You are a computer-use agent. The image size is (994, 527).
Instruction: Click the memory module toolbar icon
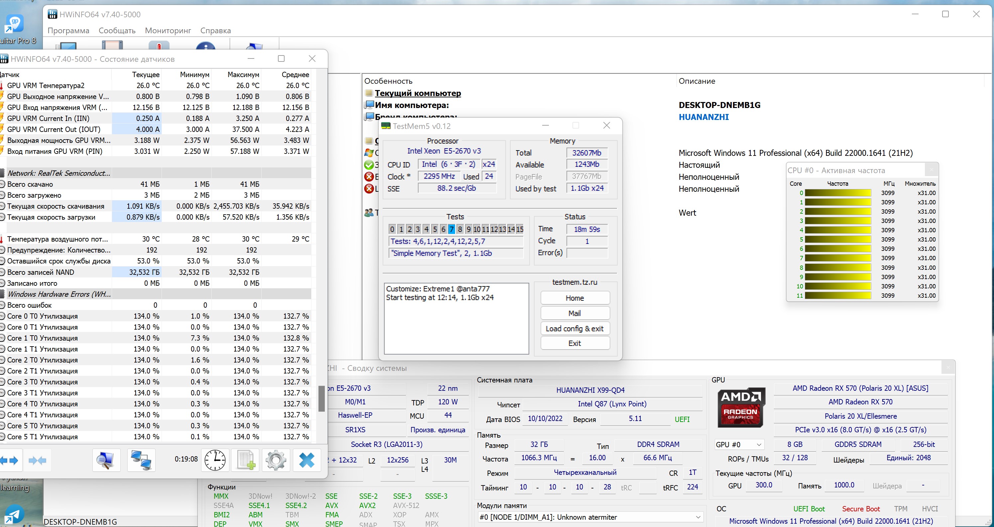(112, 46)
